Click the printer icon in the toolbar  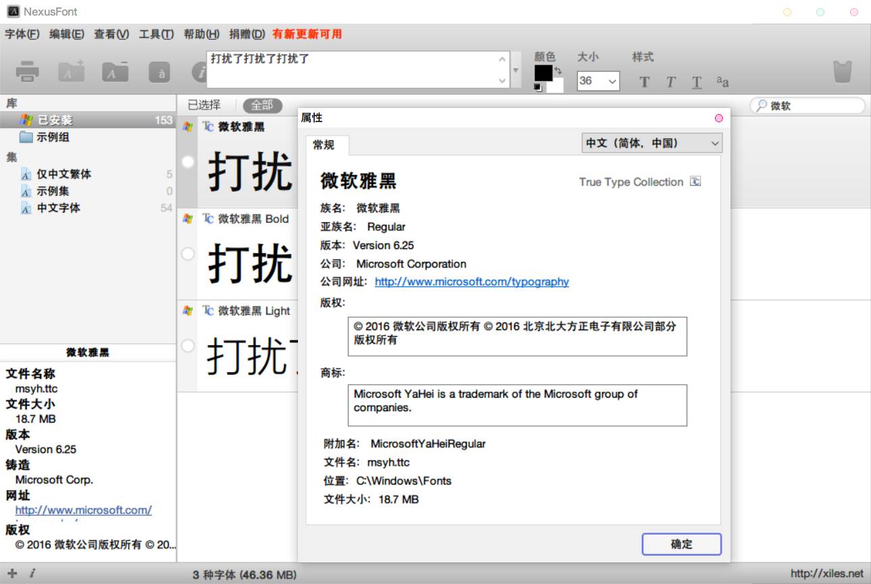[x=27, y=72]
